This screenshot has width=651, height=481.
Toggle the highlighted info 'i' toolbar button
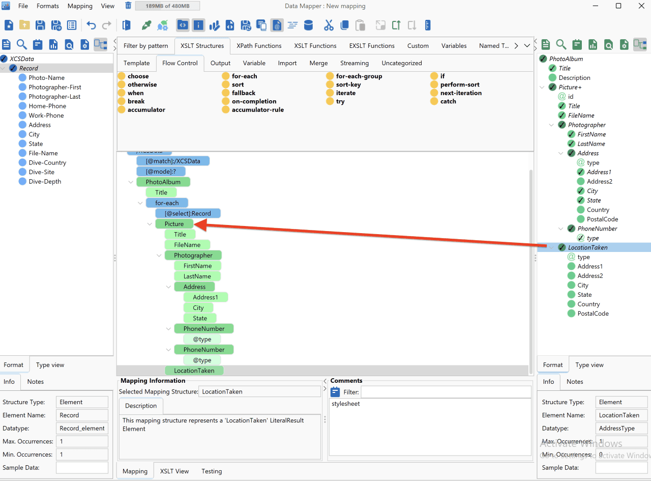click(x=198, y=25)
